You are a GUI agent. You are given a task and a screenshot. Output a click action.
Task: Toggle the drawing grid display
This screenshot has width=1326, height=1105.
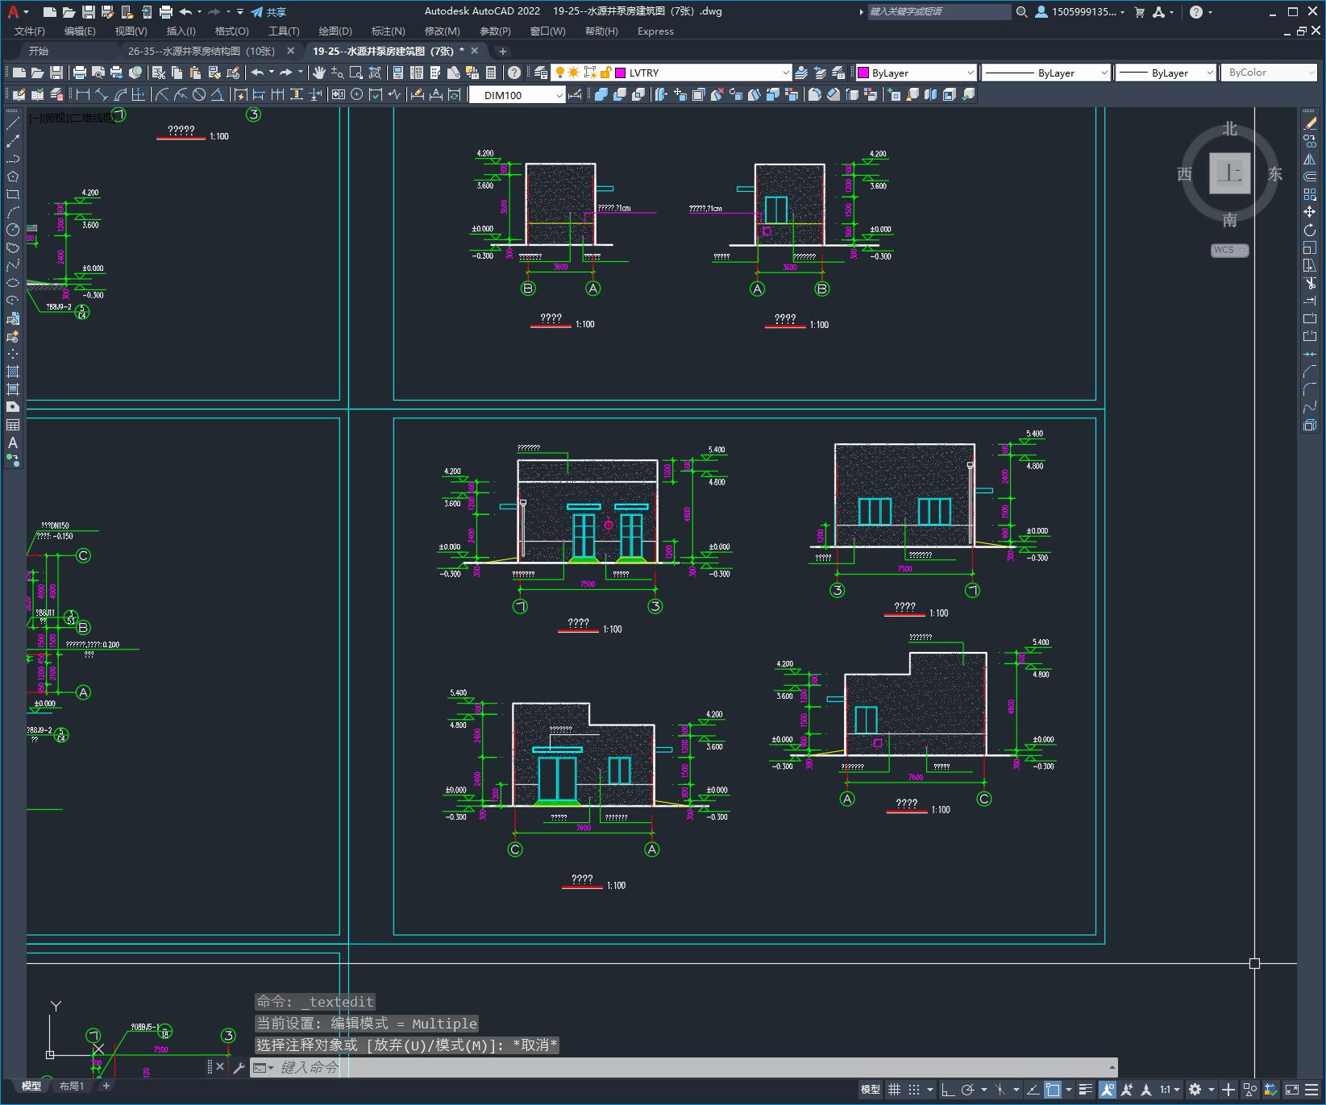(894, 1090)
